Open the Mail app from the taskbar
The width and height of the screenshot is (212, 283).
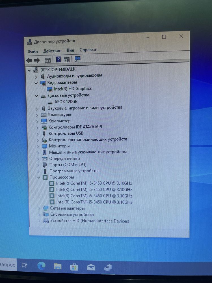click(x=91, y=267)
